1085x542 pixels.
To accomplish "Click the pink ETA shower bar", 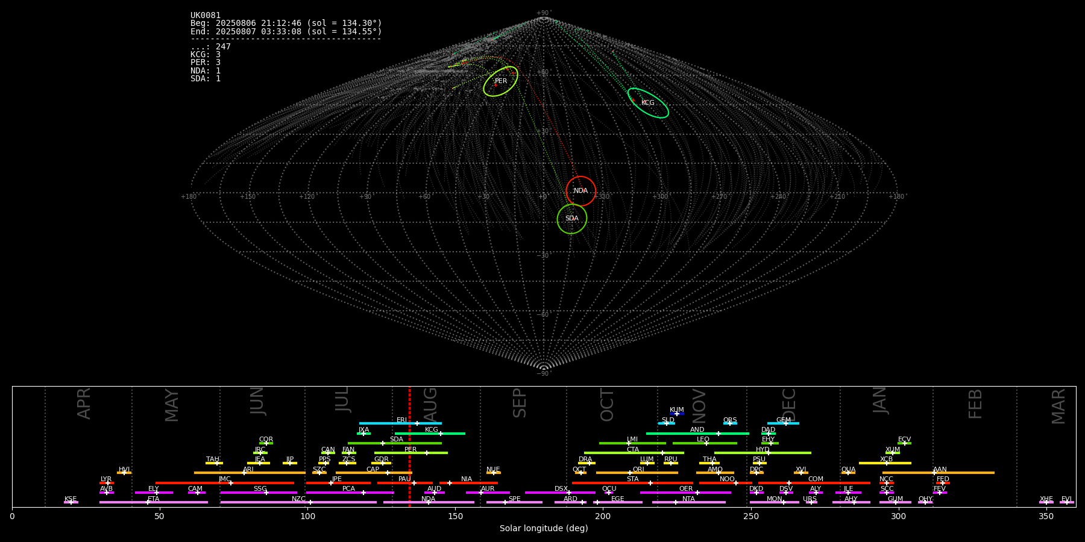I will pos(154,502).
